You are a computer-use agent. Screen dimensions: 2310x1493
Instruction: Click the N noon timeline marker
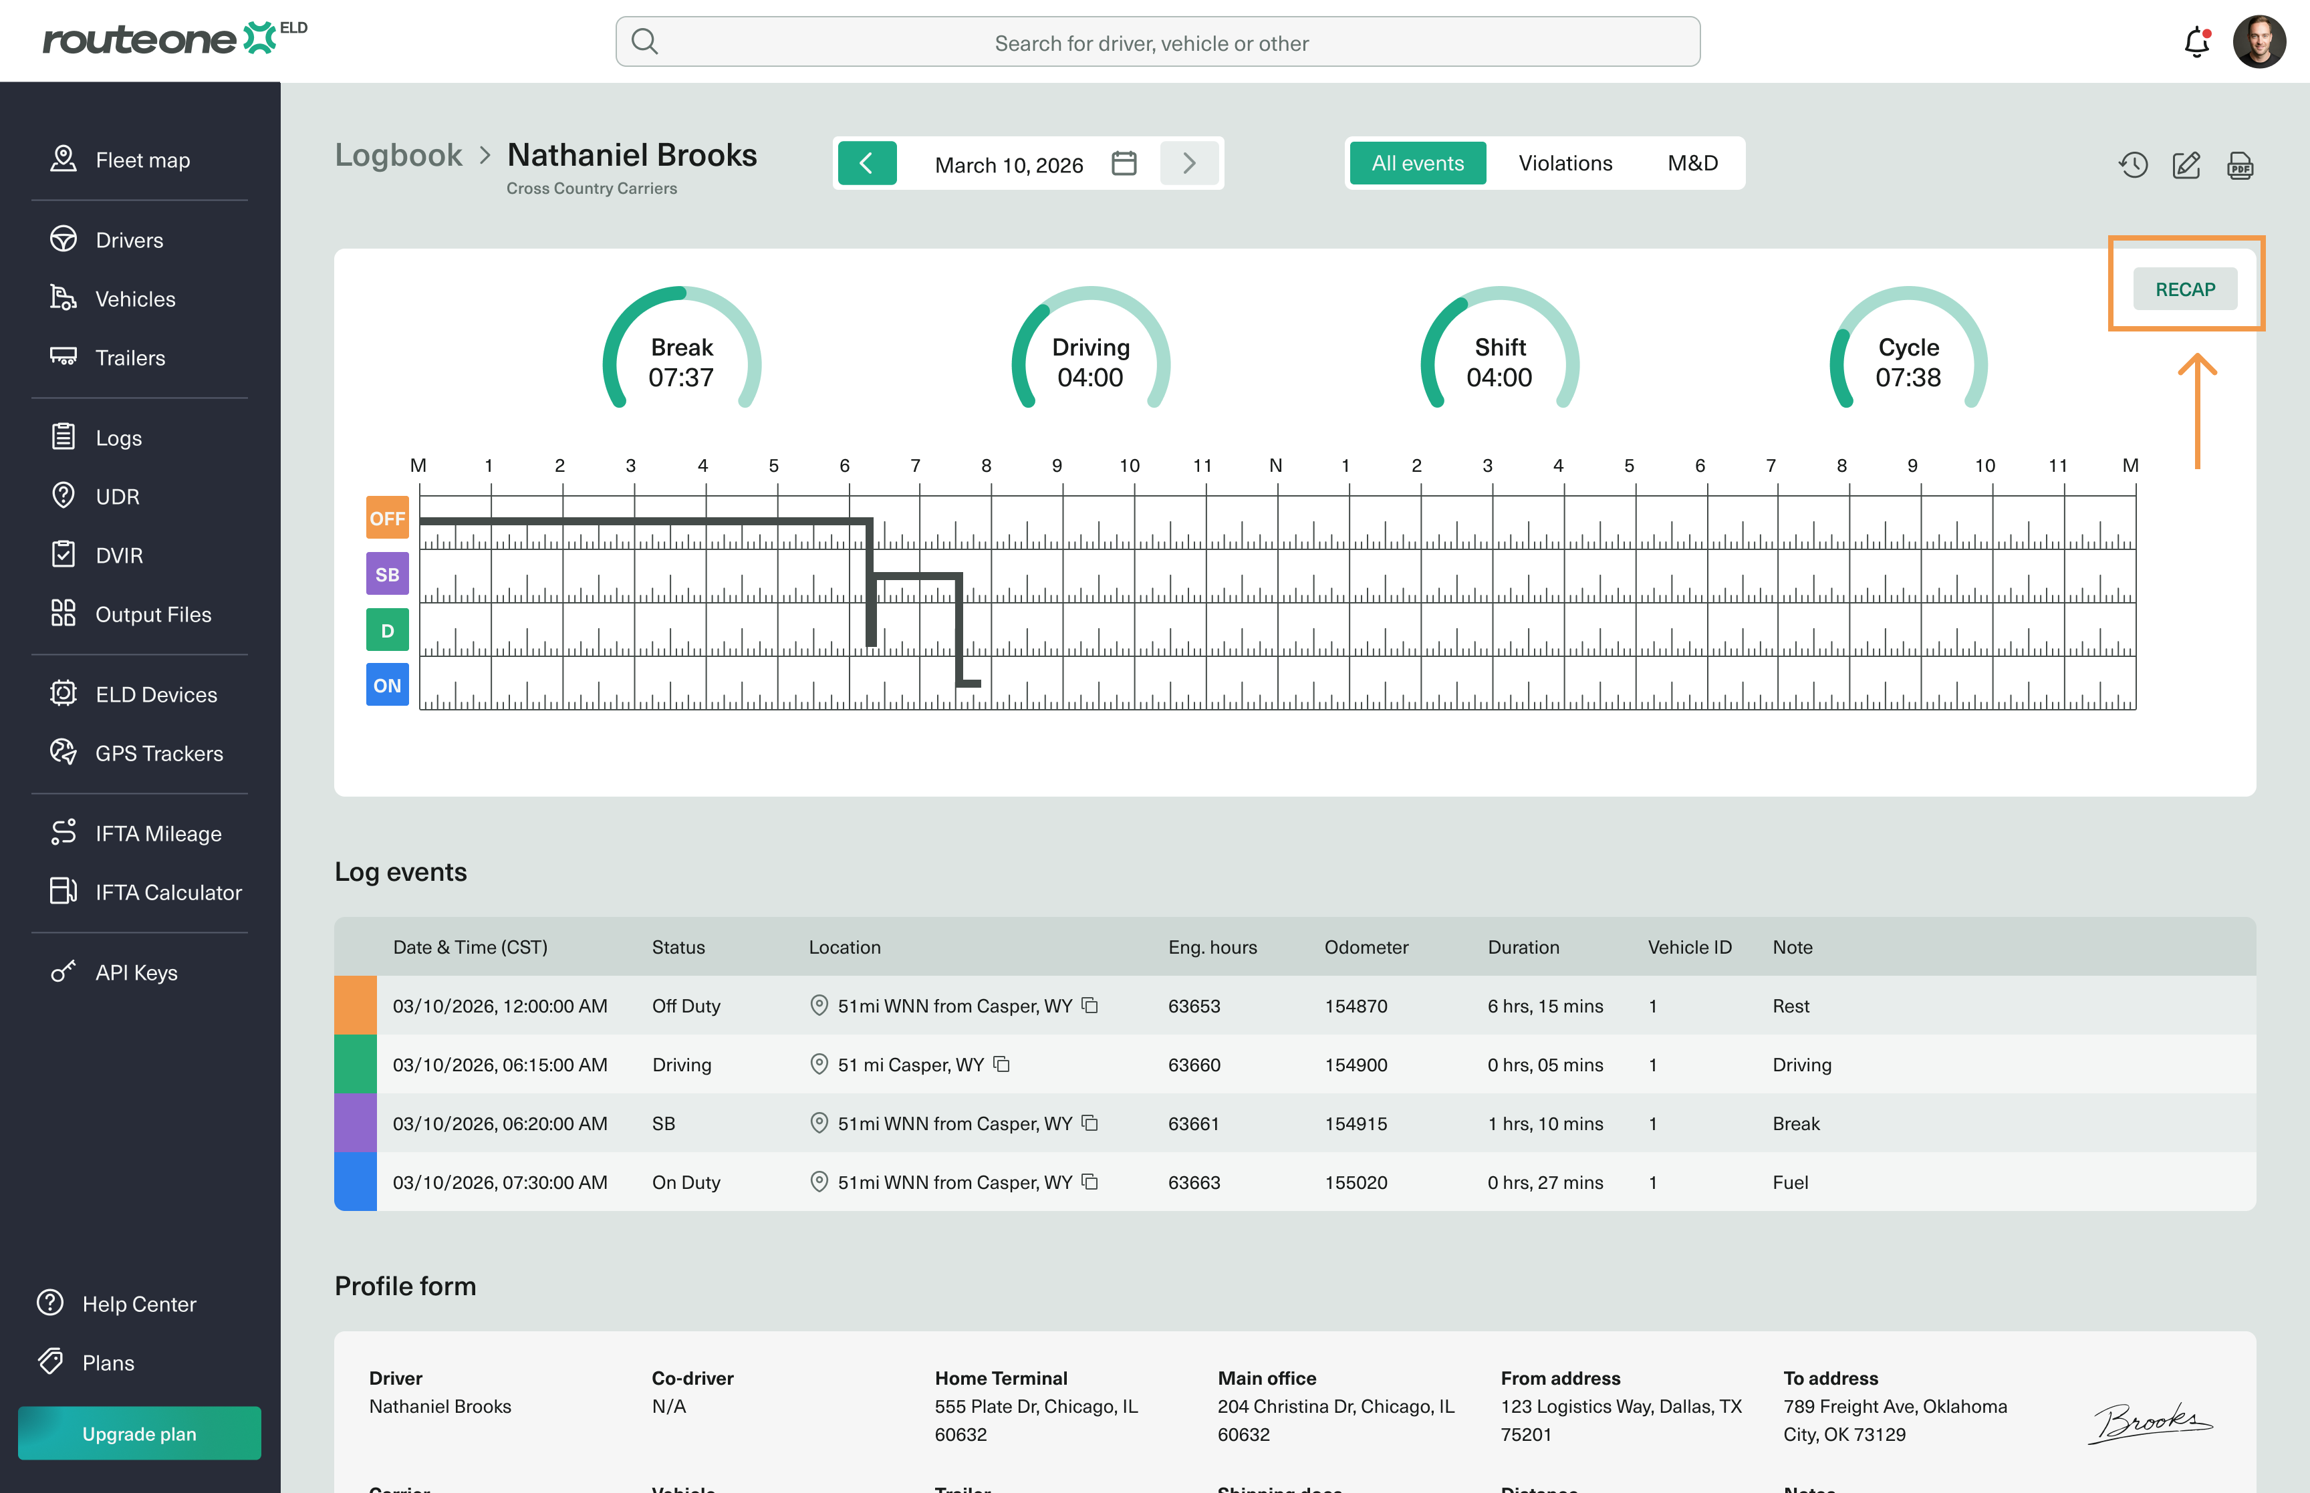[x=1276, y=465]
